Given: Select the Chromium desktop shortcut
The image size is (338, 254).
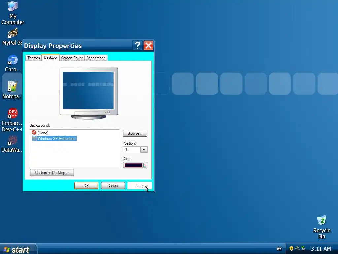Looking at the screenshot, I should coord(13,63).
